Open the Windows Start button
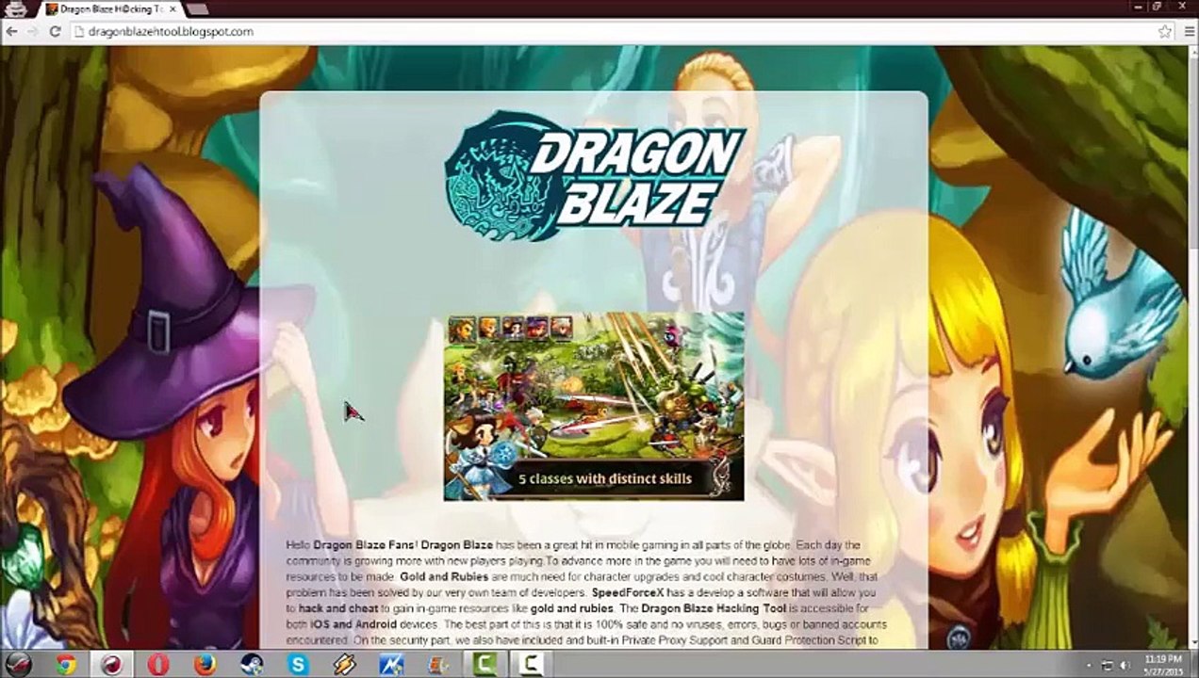The image size is (1199, 678). pos(21,664)
